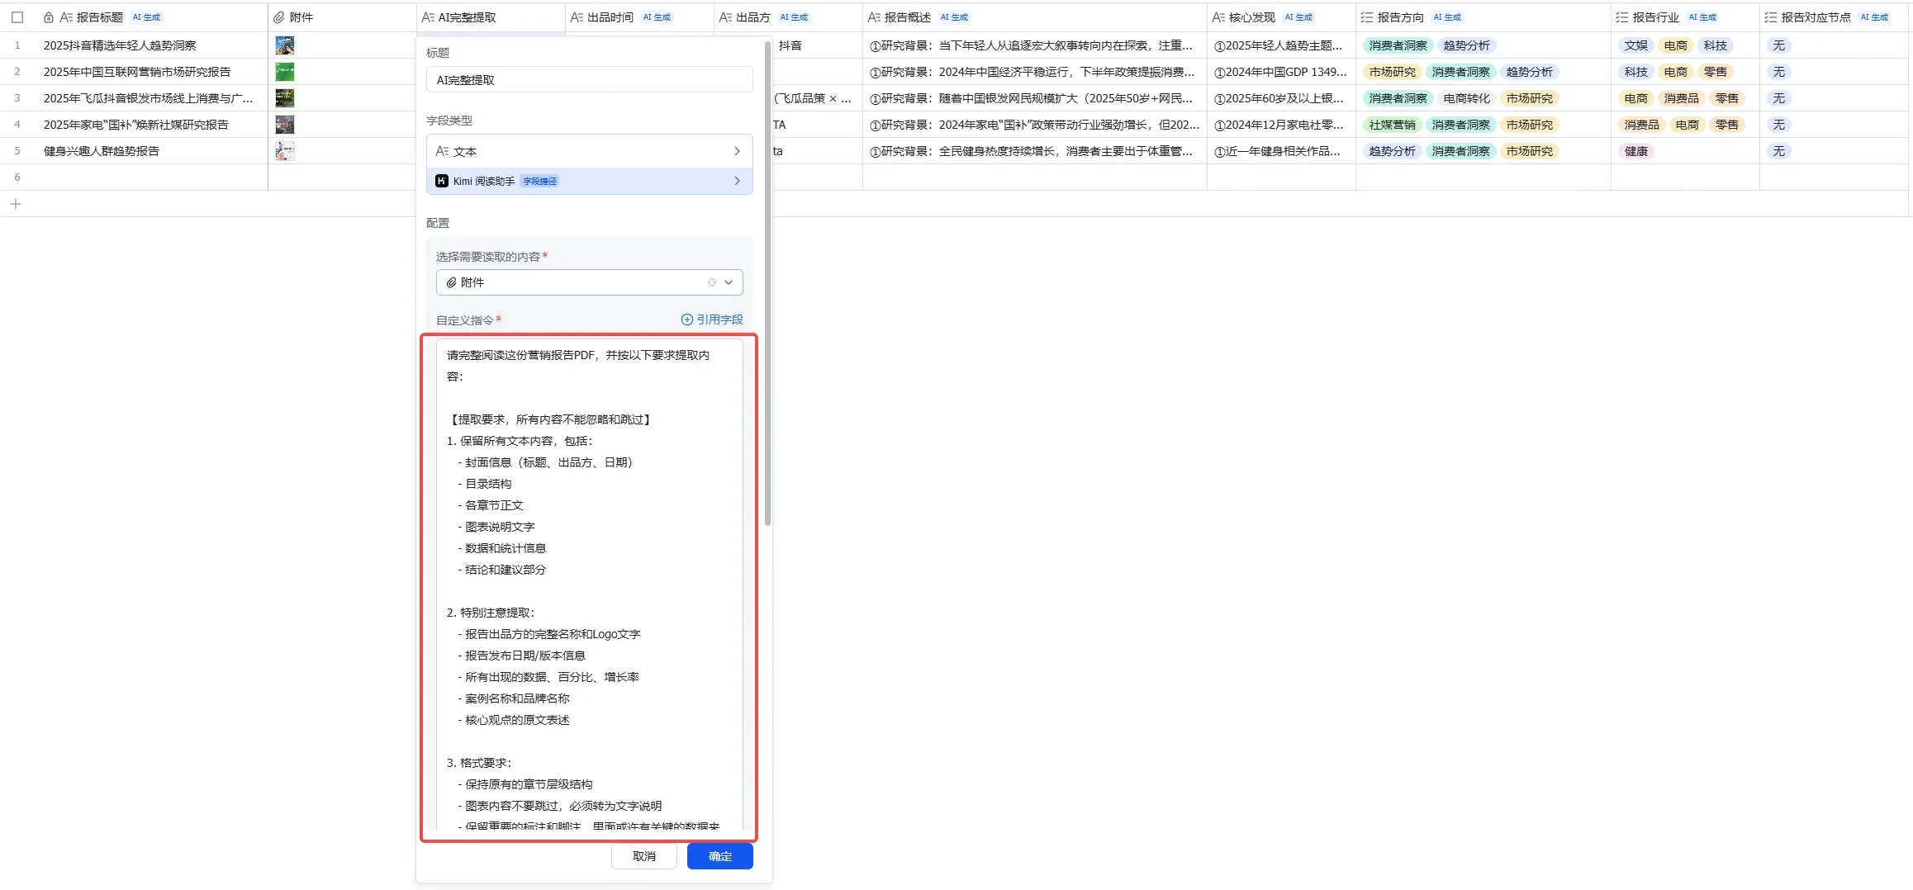Click the text type icon in 字段类型
Image resolution: width=1913 pixels, height=890 pixels.
click(444, 151)
